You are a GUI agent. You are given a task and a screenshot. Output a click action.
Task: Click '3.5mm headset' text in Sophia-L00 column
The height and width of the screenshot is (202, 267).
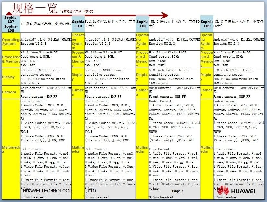(x=161, y=197)
